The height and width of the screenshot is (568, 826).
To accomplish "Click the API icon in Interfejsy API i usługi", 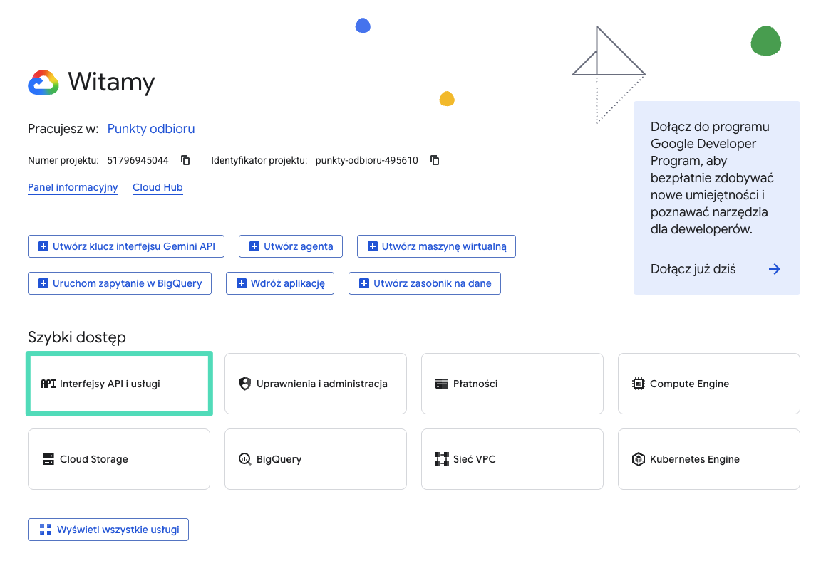I will [48, 384].
